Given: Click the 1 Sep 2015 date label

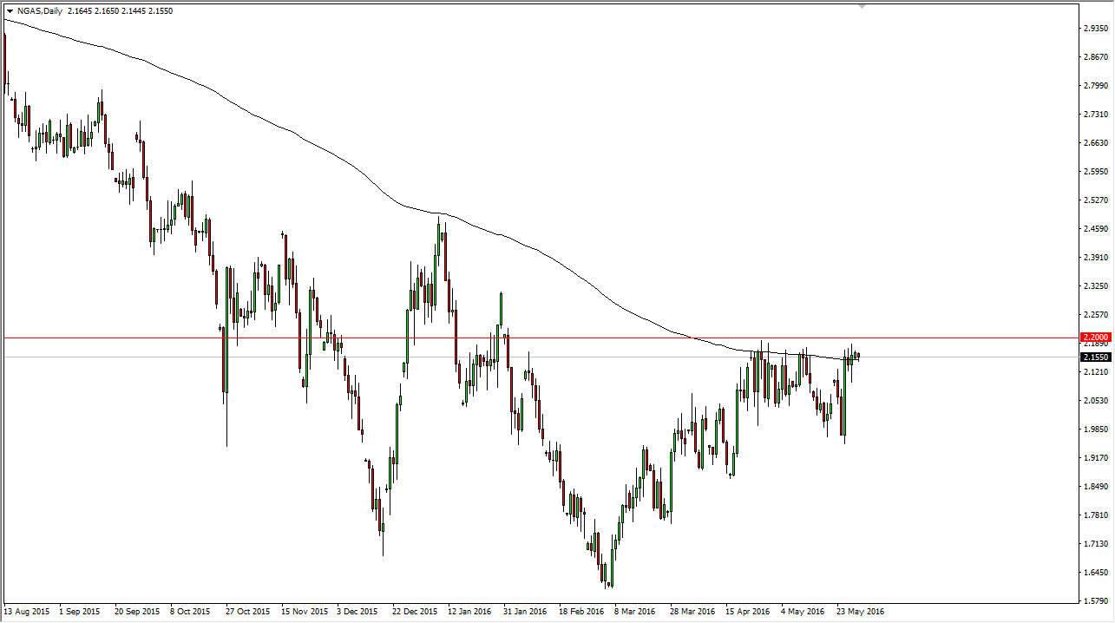Looking at the screenshot, I should [x=78, y=611].
